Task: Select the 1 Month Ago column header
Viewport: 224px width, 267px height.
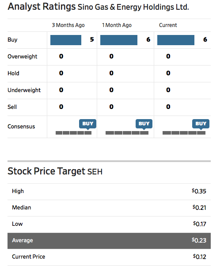Action: coord(117,25)
